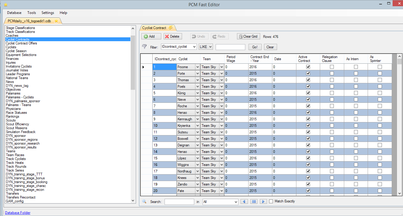The width and height of the screenshot is (403, 216).
Task: Click the filter funnel icon
Action: (x=144, y=47)
